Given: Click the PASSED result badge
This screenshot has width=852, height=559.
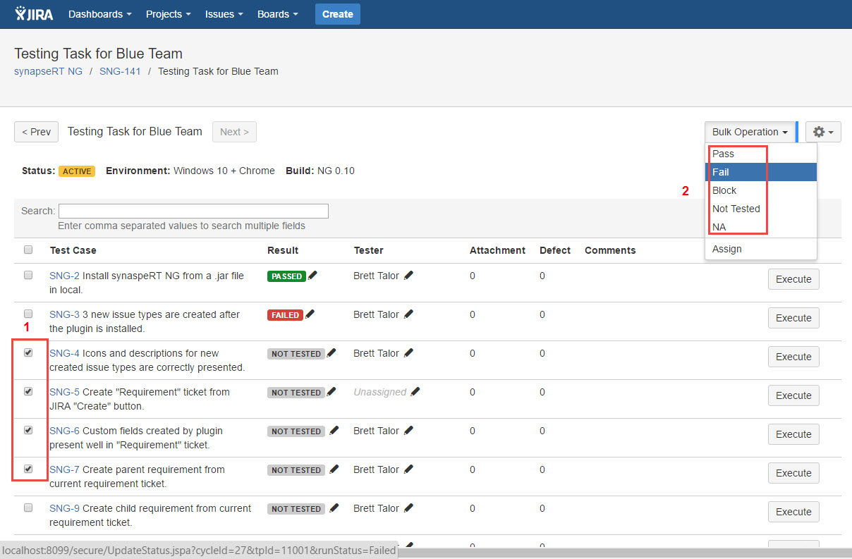Looking at the screenshot, I should pyautogui.click(x=286, y=276).
